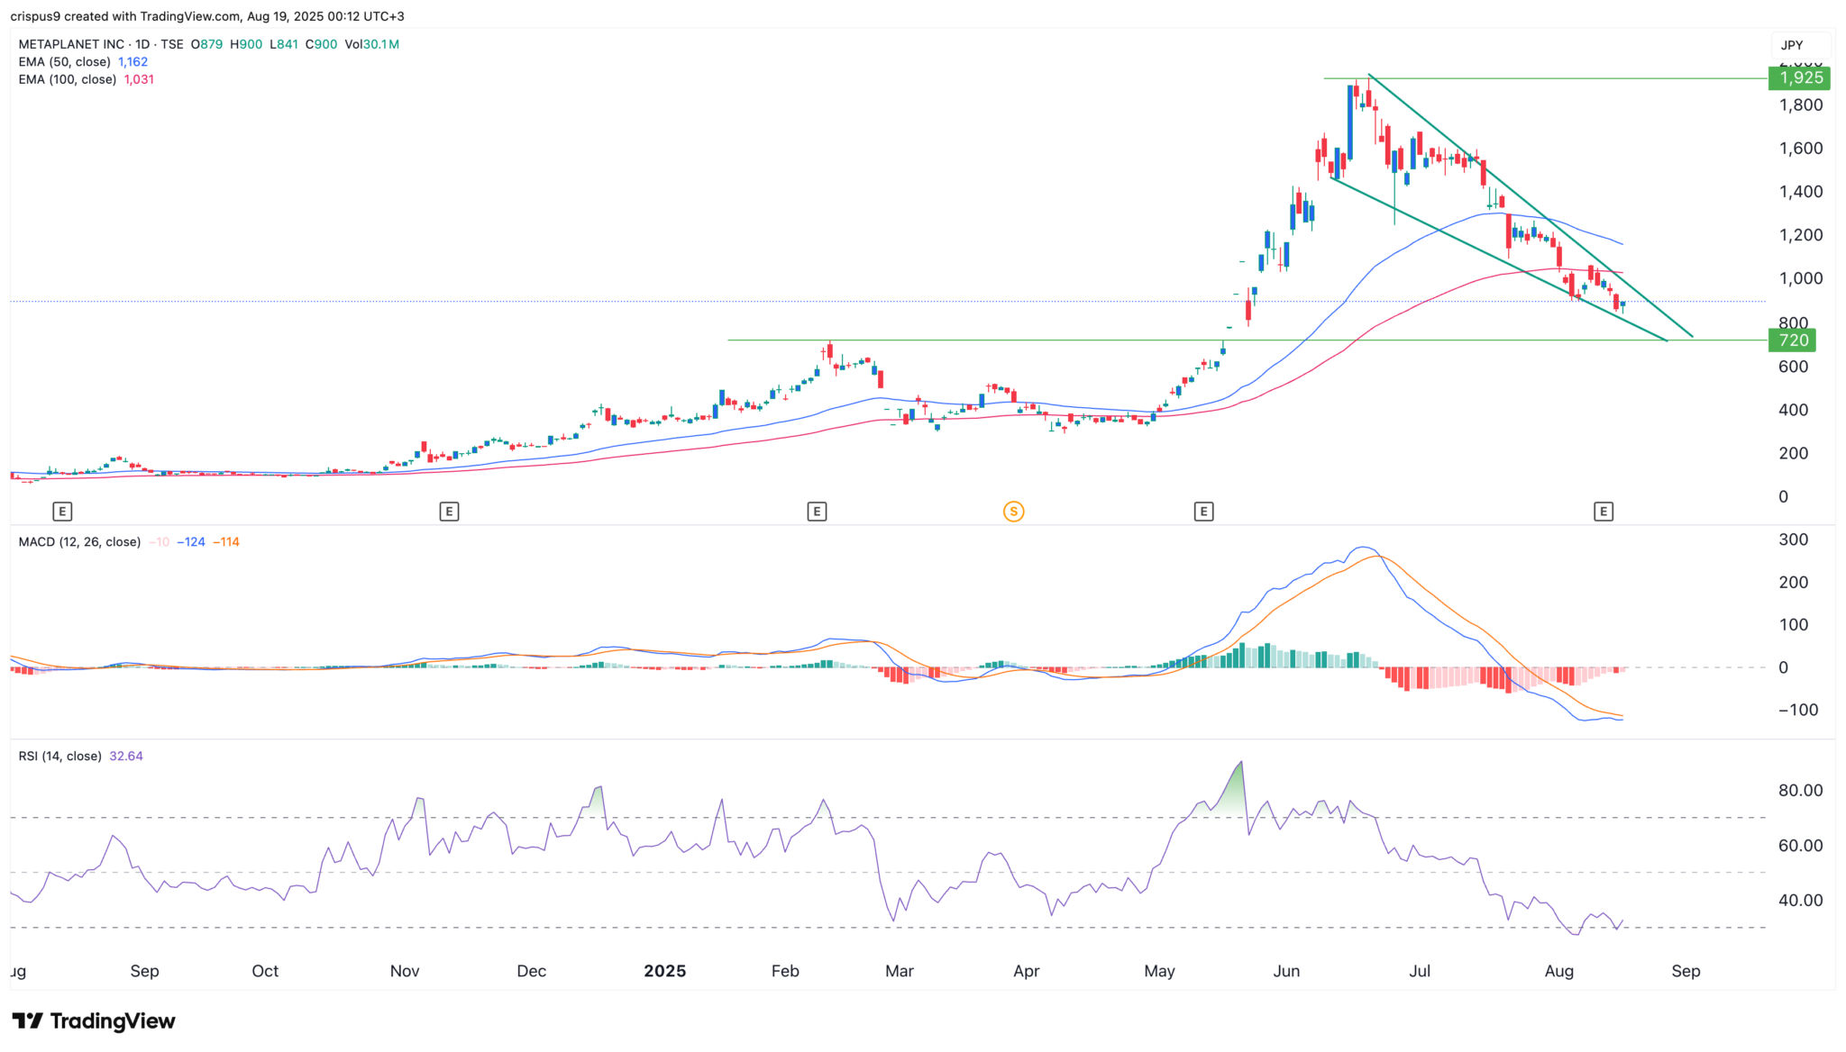Click the orange S split marker
This screenshot has height=1052, width=1846.
(1013, 512)
